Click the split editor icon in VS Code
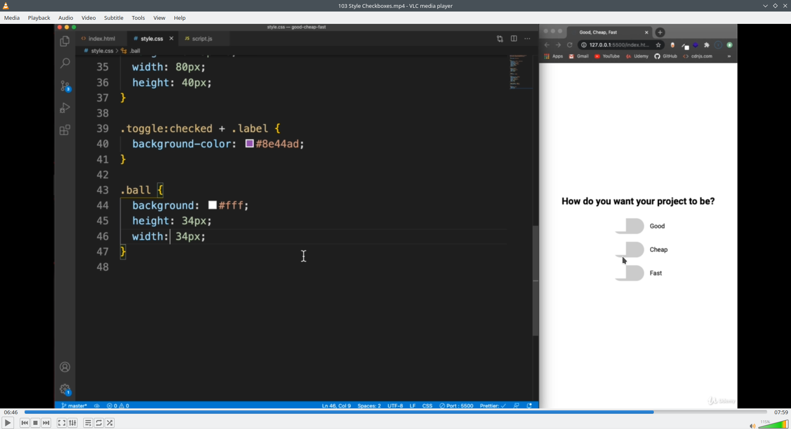The width and height of the screenshot is (791, 429). coord(514,38)
